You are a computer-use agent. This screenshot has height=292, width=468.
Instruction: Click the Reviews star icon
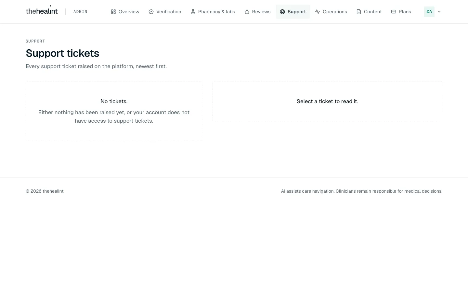[x=247, y=12]
